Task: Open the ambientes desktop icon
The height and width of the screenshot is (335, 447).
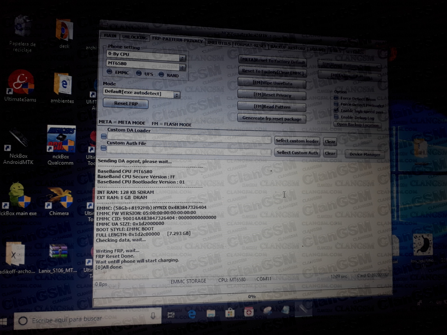Action: tap(62, 84)
